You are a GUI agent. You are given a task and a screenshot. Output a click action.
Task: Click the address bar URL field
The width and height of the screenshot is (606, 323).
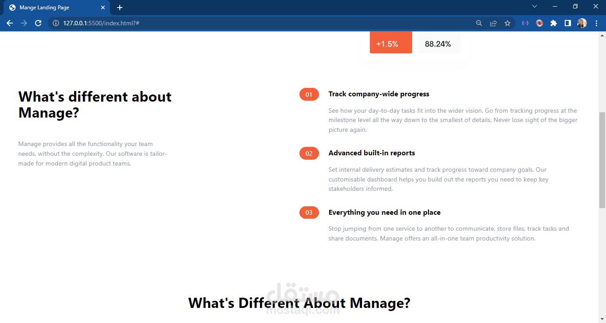coord(266,23)
